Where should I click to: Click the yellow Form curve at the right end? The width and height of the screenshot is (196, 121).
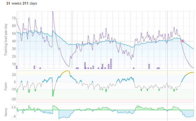(191, 72)
